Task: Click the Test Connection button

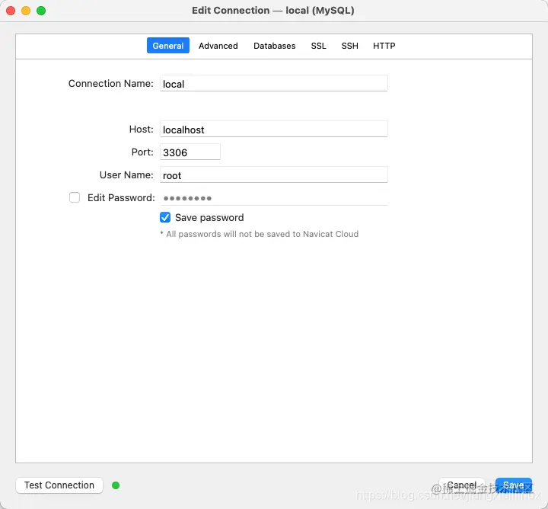Action: [x=59, y=485]
